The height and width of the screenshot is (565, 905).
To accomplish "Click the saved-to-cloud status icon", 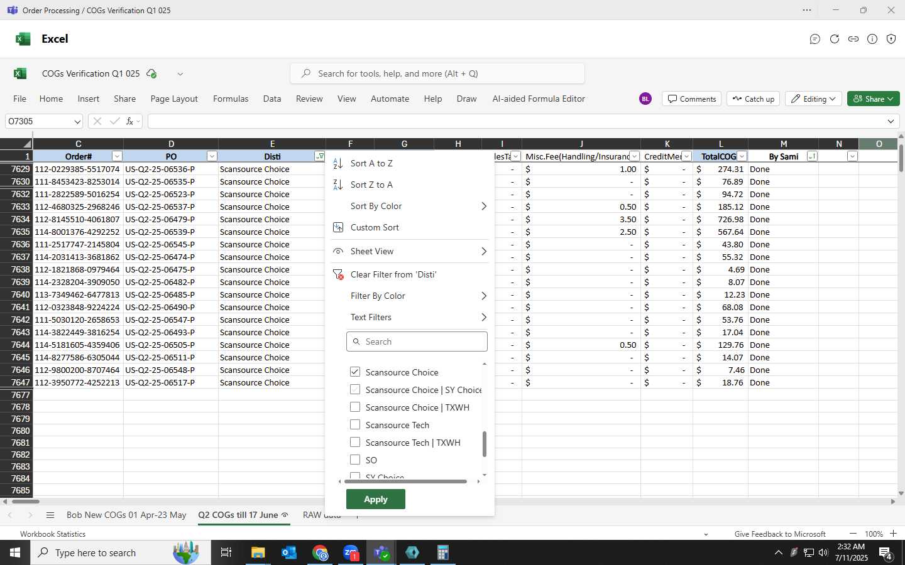I will click(151, 73).
